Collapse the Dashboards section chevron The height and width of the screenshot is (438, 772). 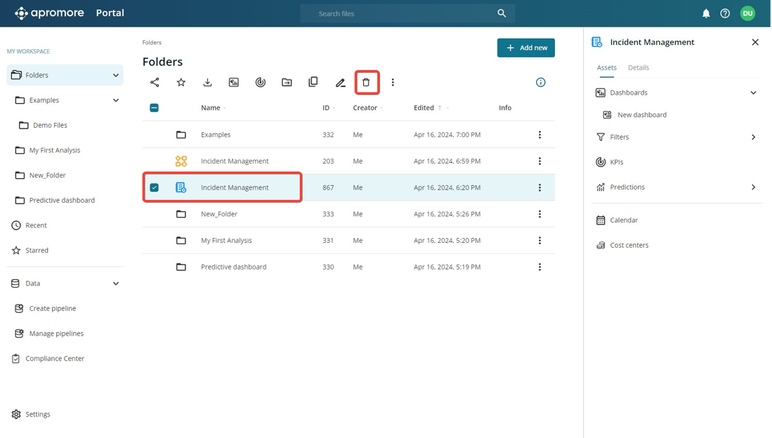tap(753, 93)
